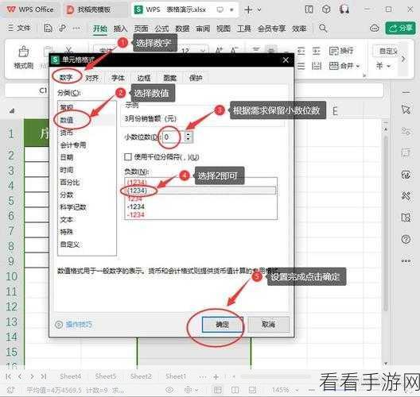
Task: Click the more (three dots) sidebar icon
Action: (406, 260)
